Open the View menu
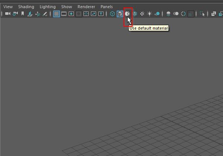The width and height of the screenshot is (223, 156). 8,7
